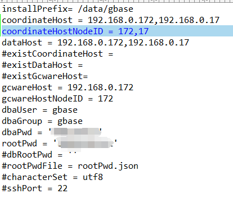This screenshot has height=203, width=233.
Task: Click the #existGcwareHost= line
Action: click(44, 76)
